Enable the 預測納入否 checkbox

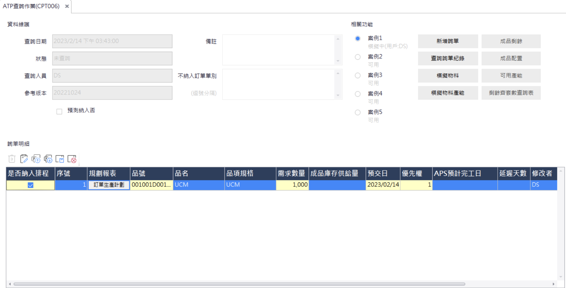(x=59, y=111)
